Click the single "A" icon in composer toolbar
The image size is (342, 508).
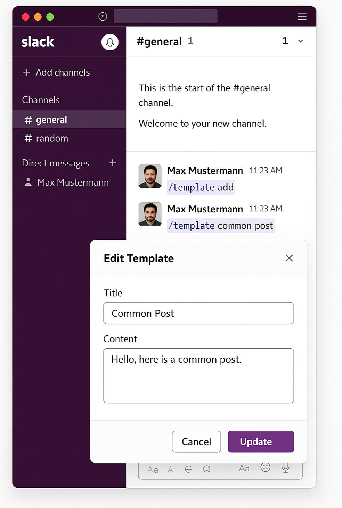[x=170, y=470]
